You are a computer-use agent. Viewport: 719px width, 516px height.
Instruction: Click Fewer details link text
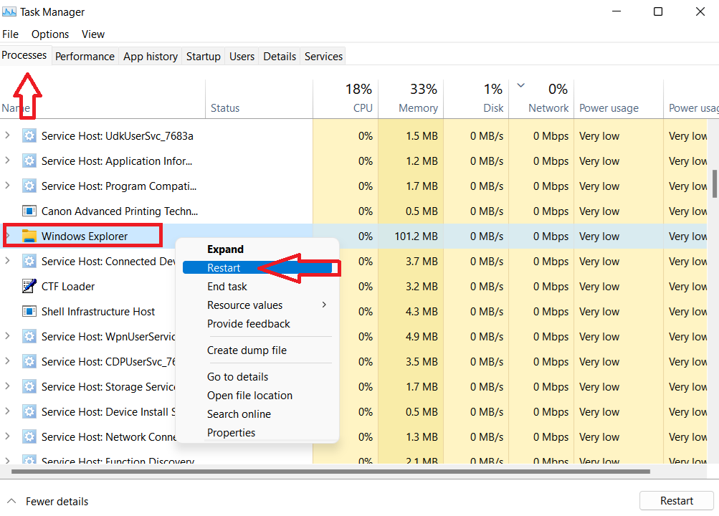[57, 502]
